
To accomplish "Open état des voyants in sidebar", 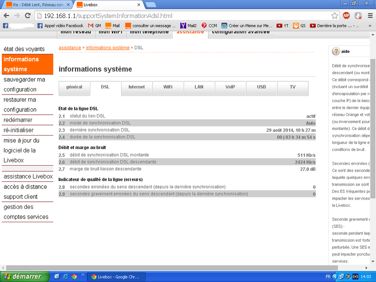I will point(27,49).
